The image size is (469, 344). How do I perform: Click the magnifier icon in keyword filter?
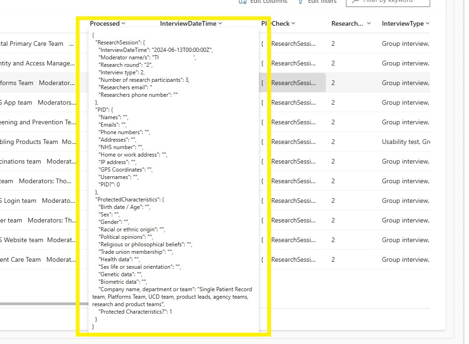pyautogui.click(x=355, y=1)
